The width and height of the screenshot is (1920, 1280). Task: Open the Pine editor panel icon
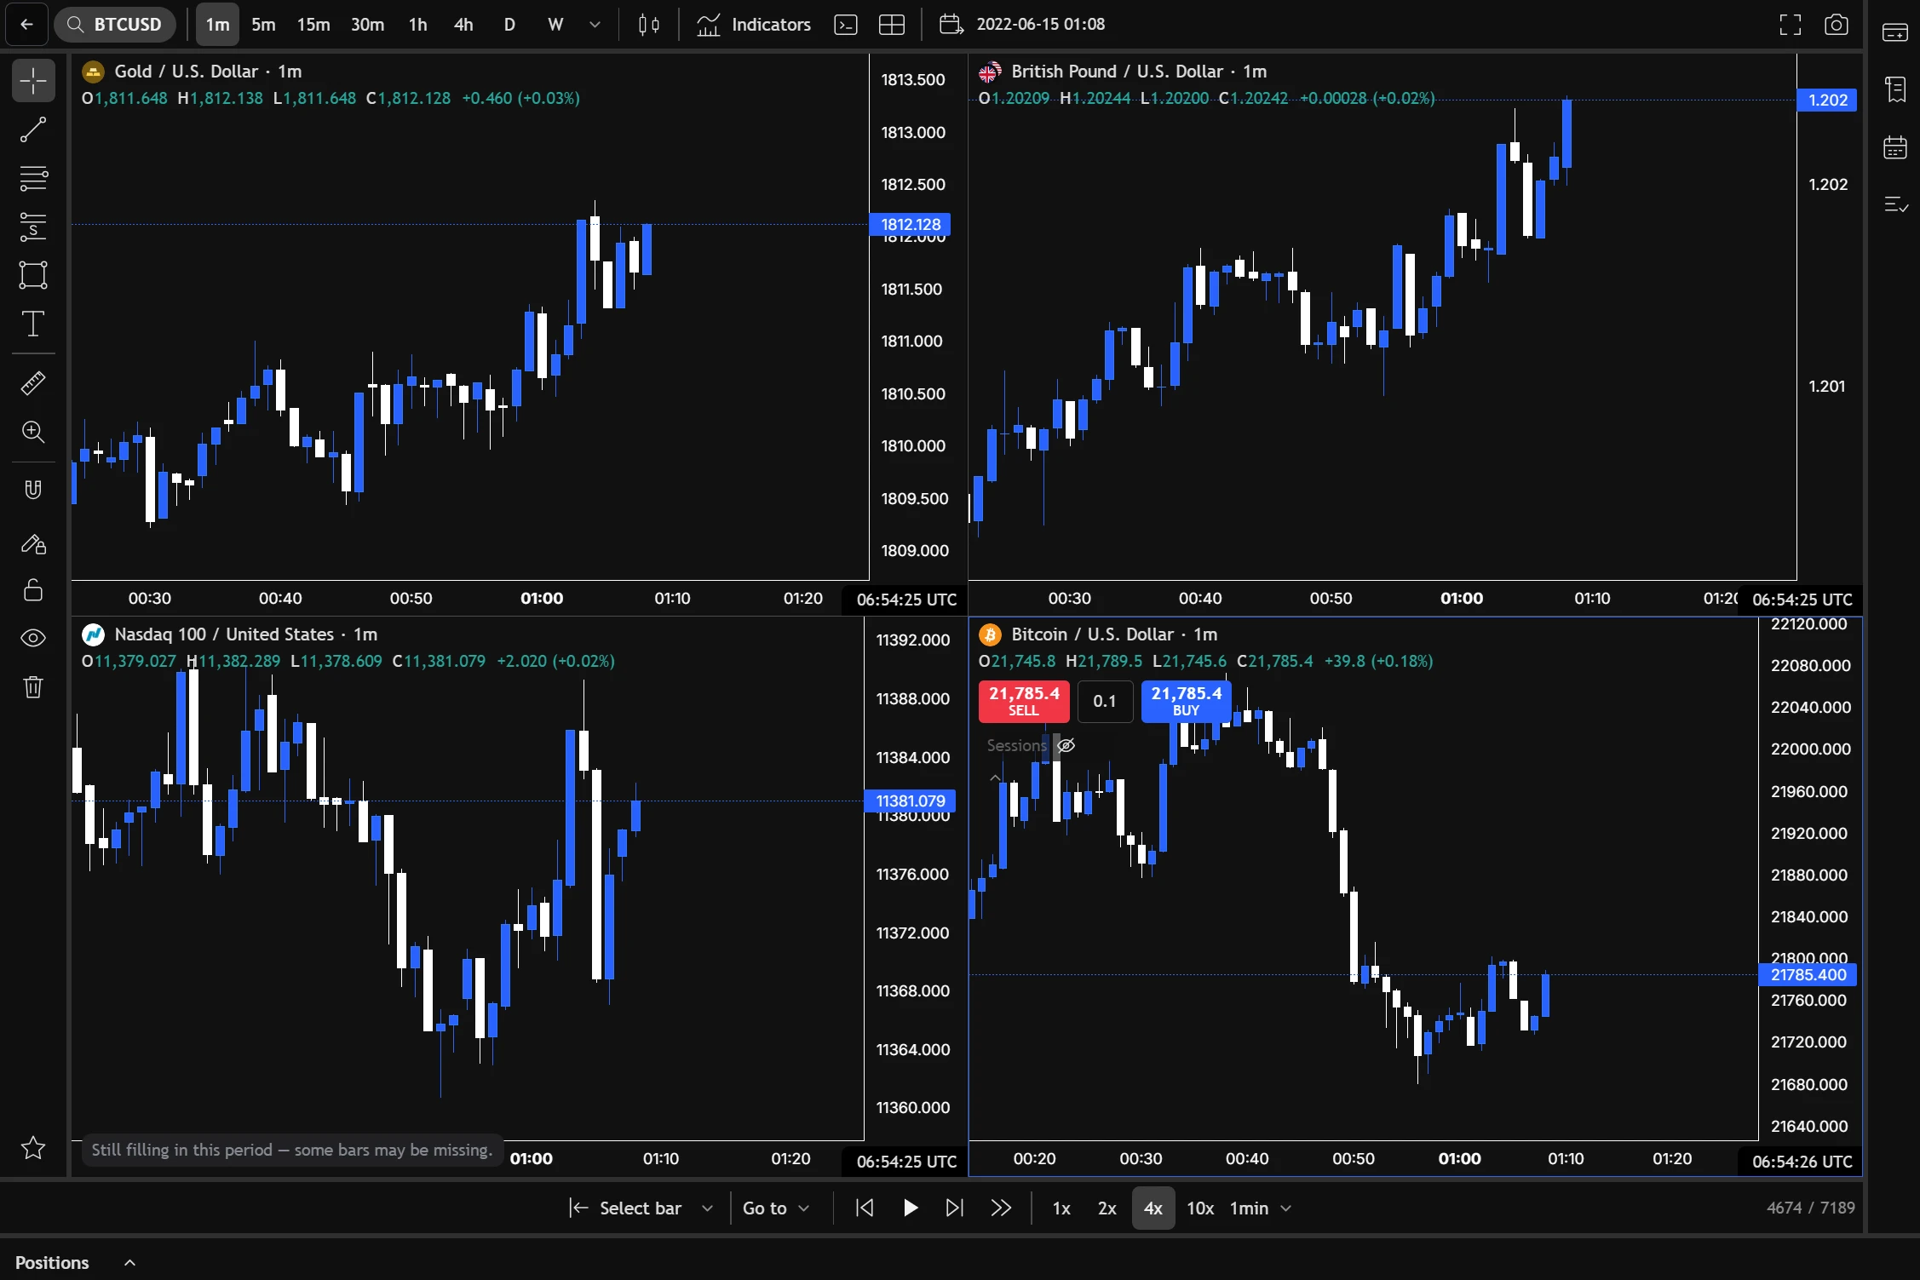846,24
